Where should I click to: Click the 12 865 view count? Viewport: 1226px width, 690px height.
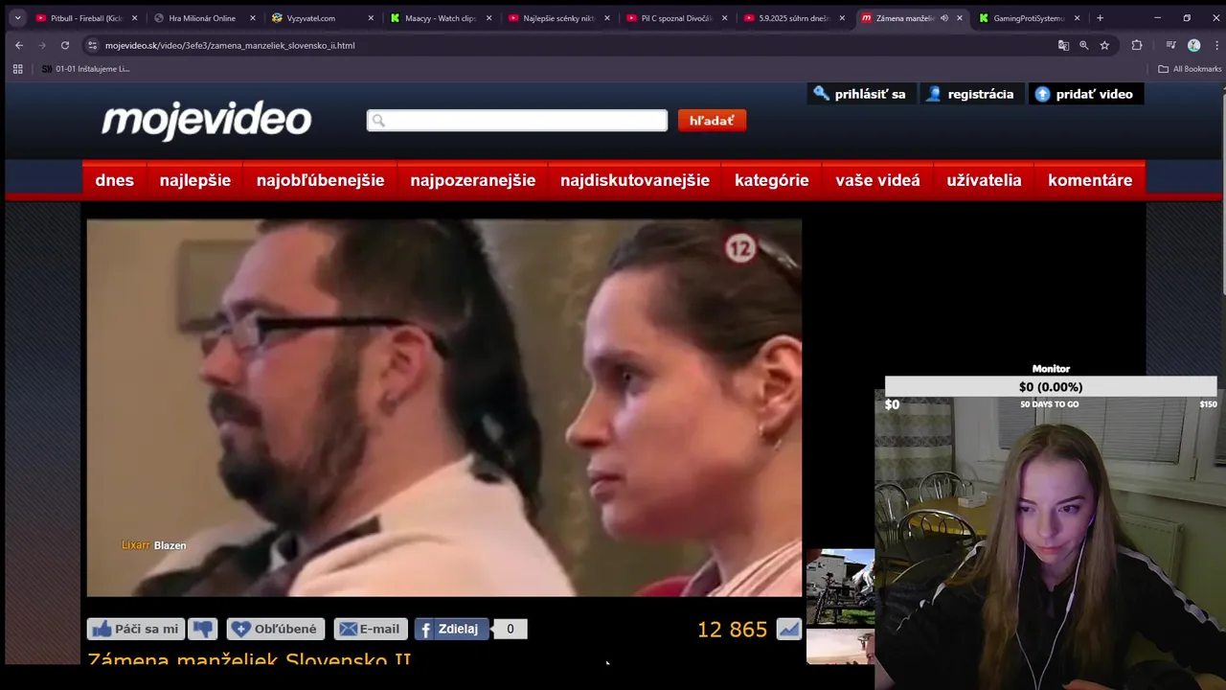[732, 630]
